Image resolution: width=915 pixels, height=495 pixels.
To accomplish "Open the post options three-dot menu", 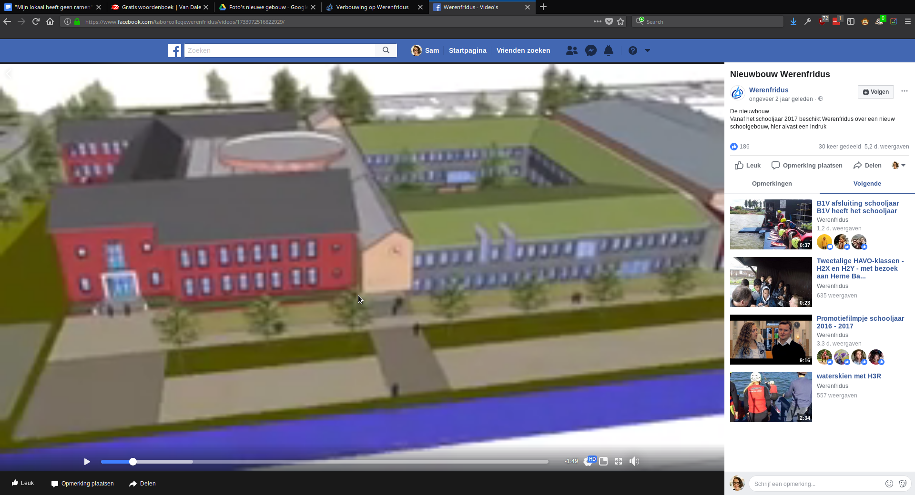I will click(905, 91).
